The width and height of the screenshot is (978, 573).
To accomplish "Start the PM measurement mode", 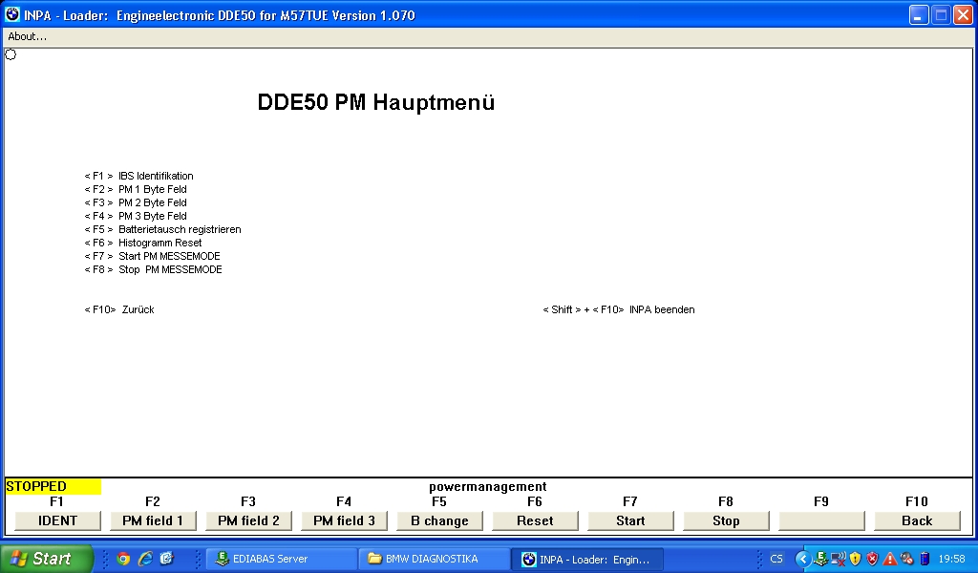I will pyautogui.click(x=630, y=520).
